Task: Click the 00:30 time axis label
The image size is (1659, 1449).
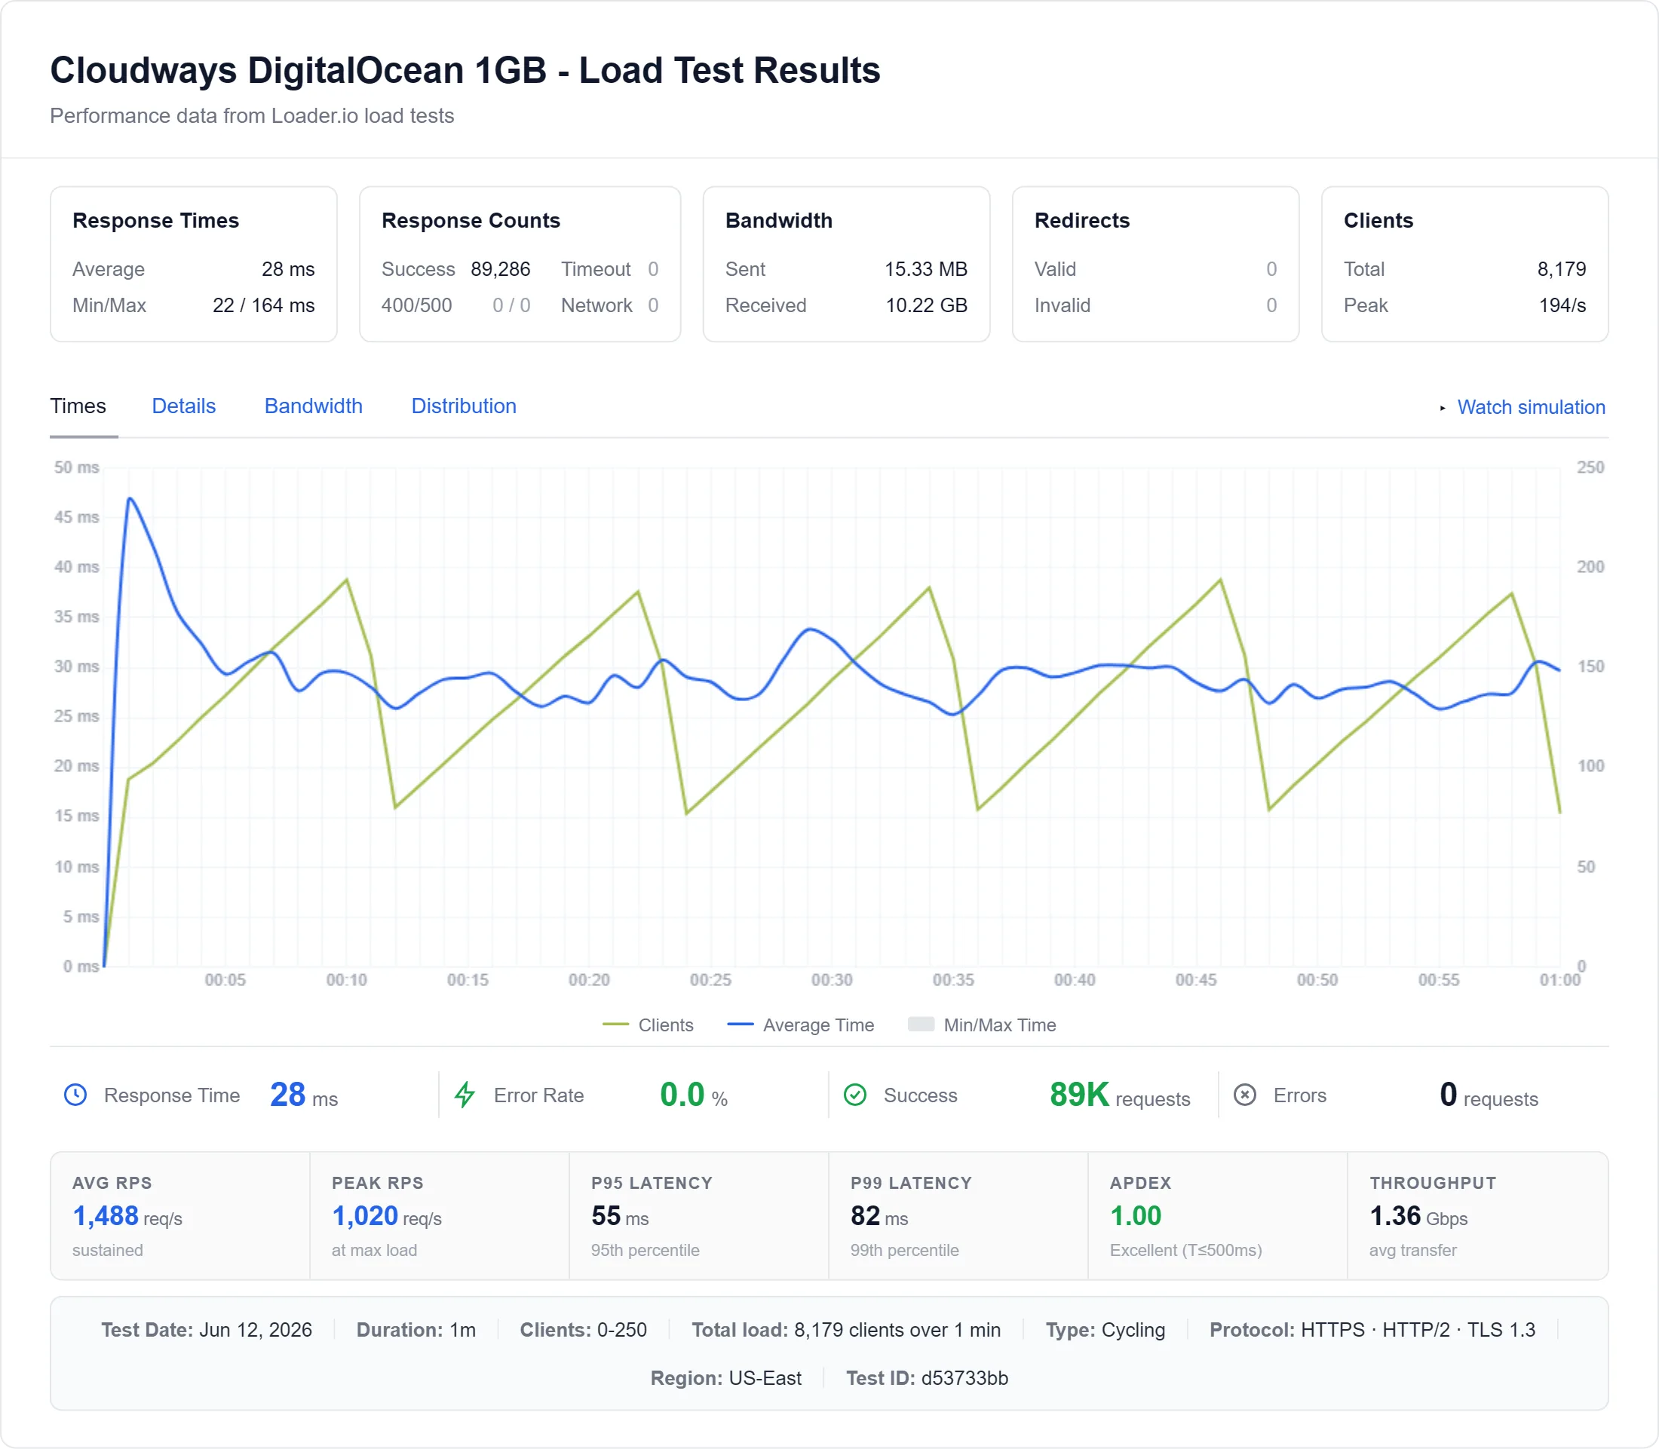Action: pos(832,980)
